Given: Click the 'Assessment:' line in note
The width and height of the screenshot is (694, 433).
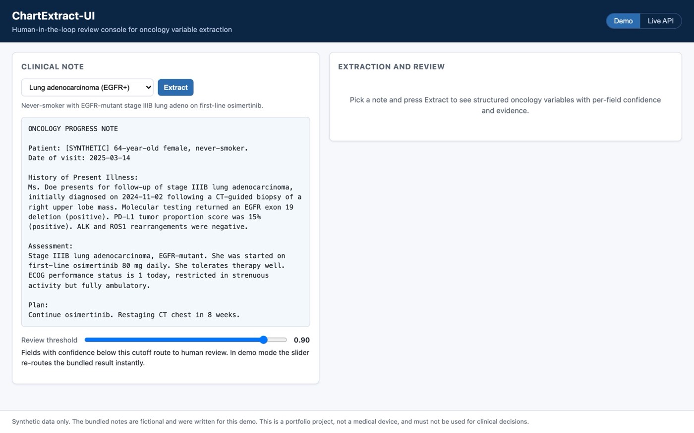Looking at the screenshot, I should click(x=51, y=246).
